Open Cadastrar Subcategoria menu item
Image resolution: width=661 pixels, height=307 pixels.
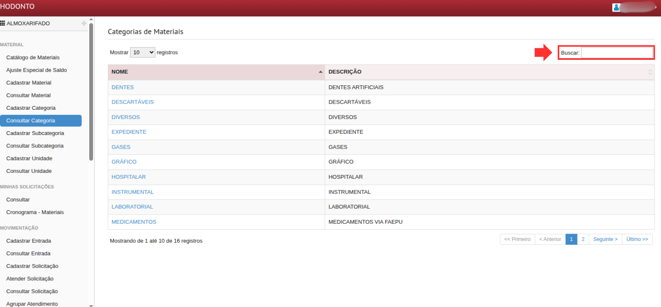pyautogui.click(x=35, y=133)
